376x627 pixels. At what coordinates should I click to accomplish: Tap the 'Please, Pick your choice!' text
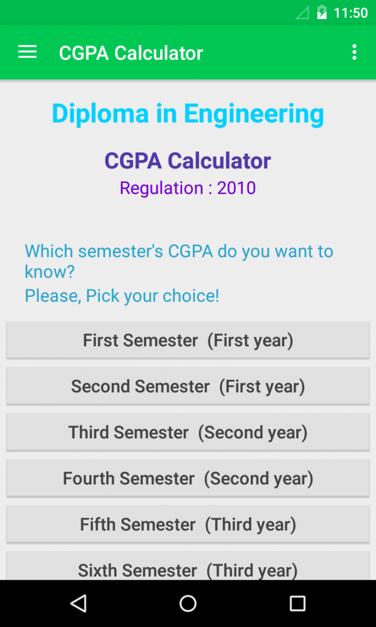click(122, 295)
